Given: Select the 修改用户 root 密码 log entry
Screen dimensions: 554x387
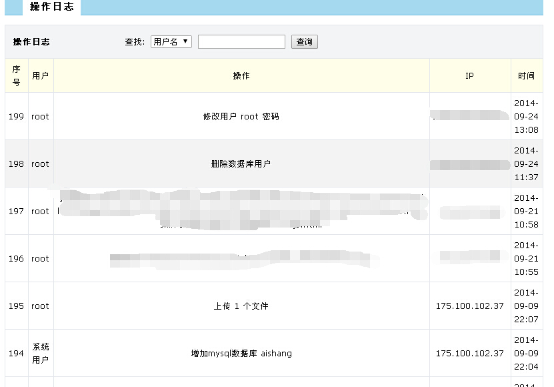Looking at the screenshot, I should click(x=241, y=116).
